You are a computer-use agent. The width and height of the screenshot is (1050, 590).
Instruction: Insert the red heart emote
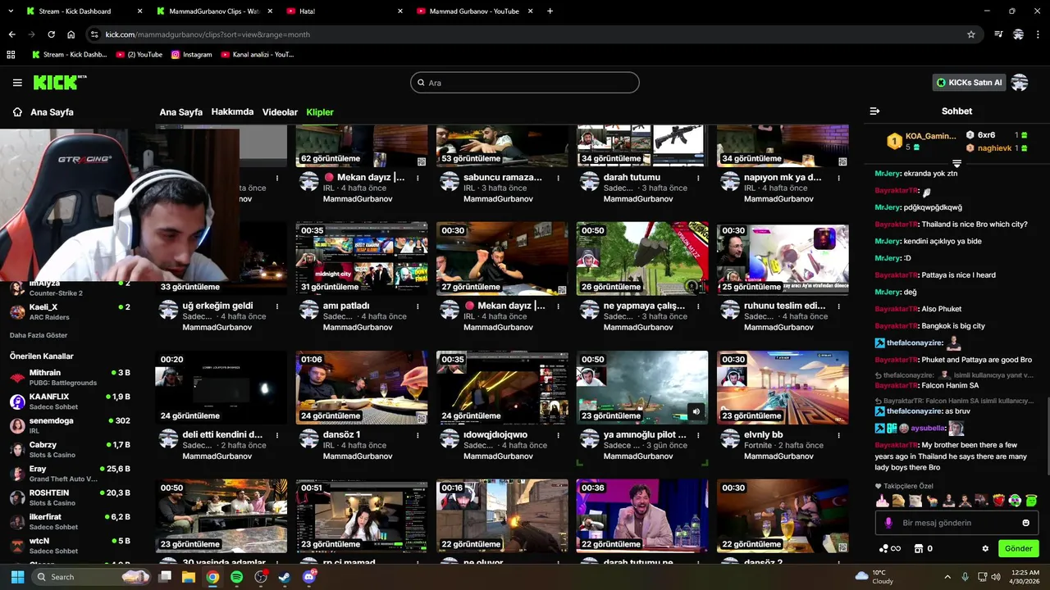998,501
